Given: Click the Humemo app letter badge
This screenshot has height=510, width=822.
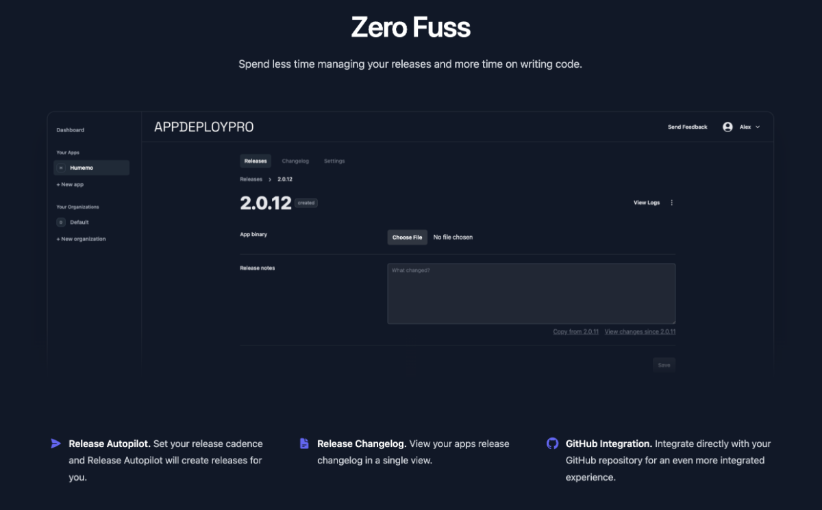Looking at the screenshot, I should click(61, 168).
